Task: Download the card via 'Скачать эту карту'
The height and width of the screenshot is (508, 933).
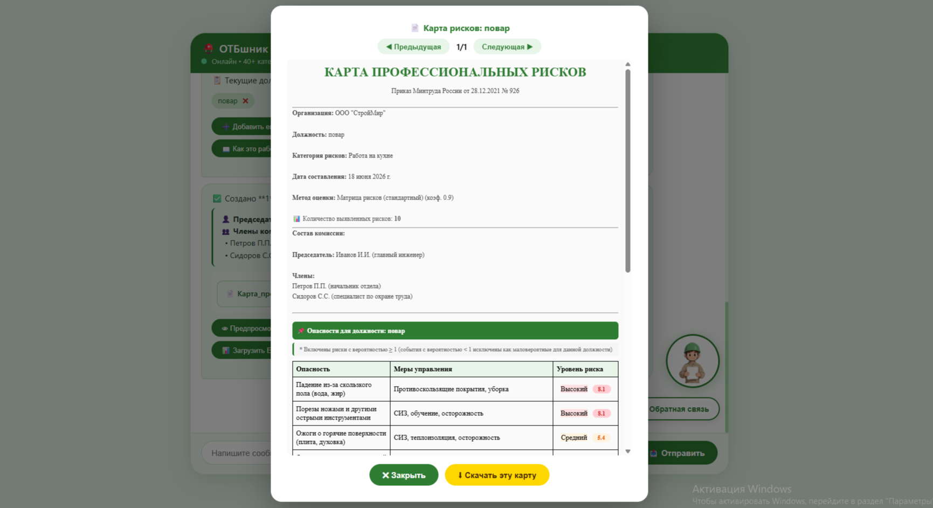Action: (x=497, y=475)
